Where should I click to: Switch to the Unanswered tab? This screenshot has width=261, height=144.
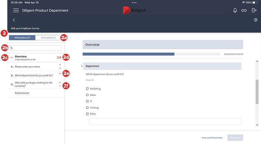tap(49, 38)
